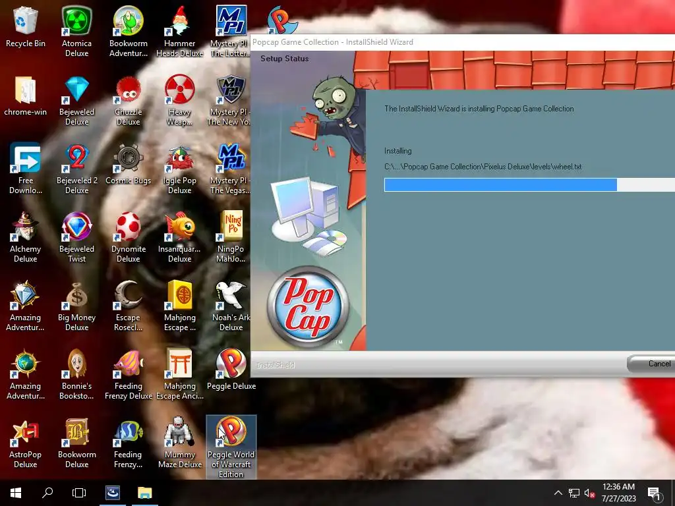Open File Explorer from the taskbar
Viewport: 675px width, 506px height.
(145, 493)
